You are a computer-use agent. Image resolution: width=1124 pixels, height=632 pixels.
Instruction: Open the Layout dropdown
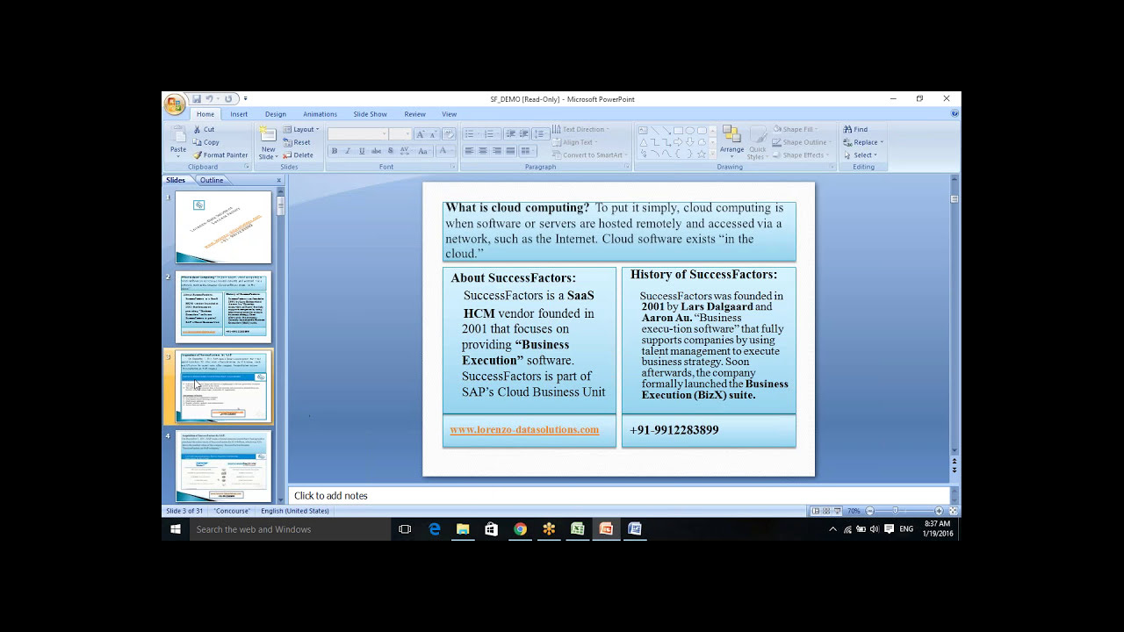point(301,129)
